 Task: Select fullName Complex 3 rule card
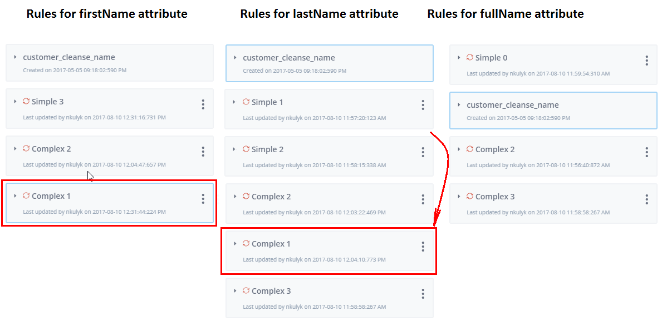click(553, 203)
